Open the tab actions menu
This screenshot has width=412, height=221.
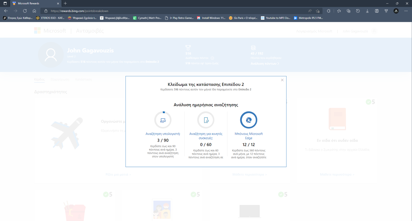coord(5,3)
